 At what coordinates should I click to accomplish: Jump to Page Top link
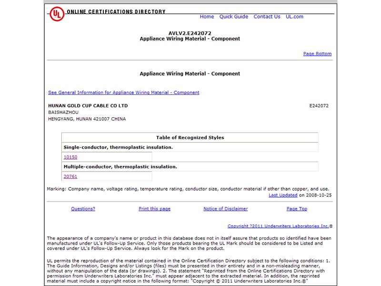297,209
